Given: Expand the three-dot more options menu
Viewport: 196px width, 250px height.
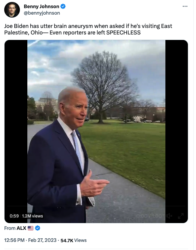Looking at the screenshot, I should click(x=185, y=7).
